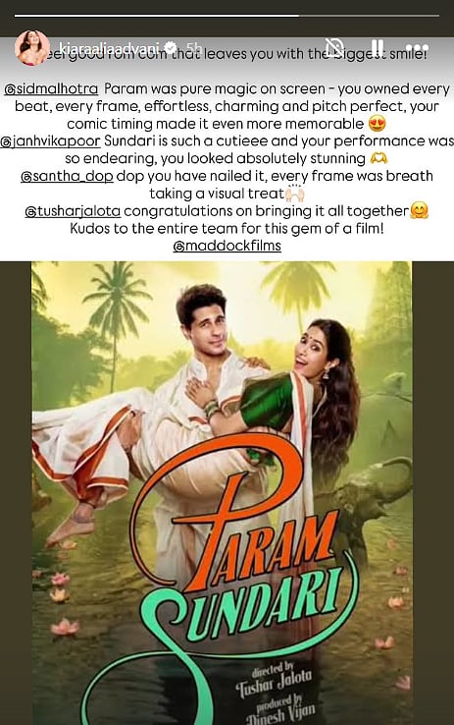Open the @maddockfilms mention
The image size is (454, 725).
(227, 246)
